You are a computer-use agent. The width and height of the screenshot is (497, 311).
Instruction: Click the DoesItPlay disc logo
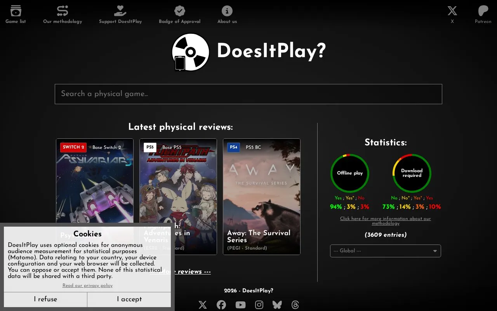point(191,52)
